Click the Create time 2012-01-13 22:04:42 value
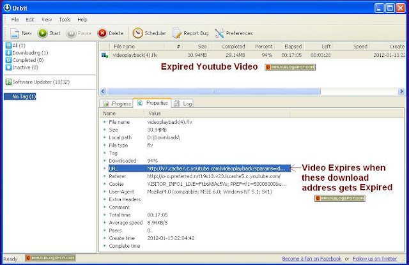The width and height of the screenshot is (409, 265). click(171, 238)
